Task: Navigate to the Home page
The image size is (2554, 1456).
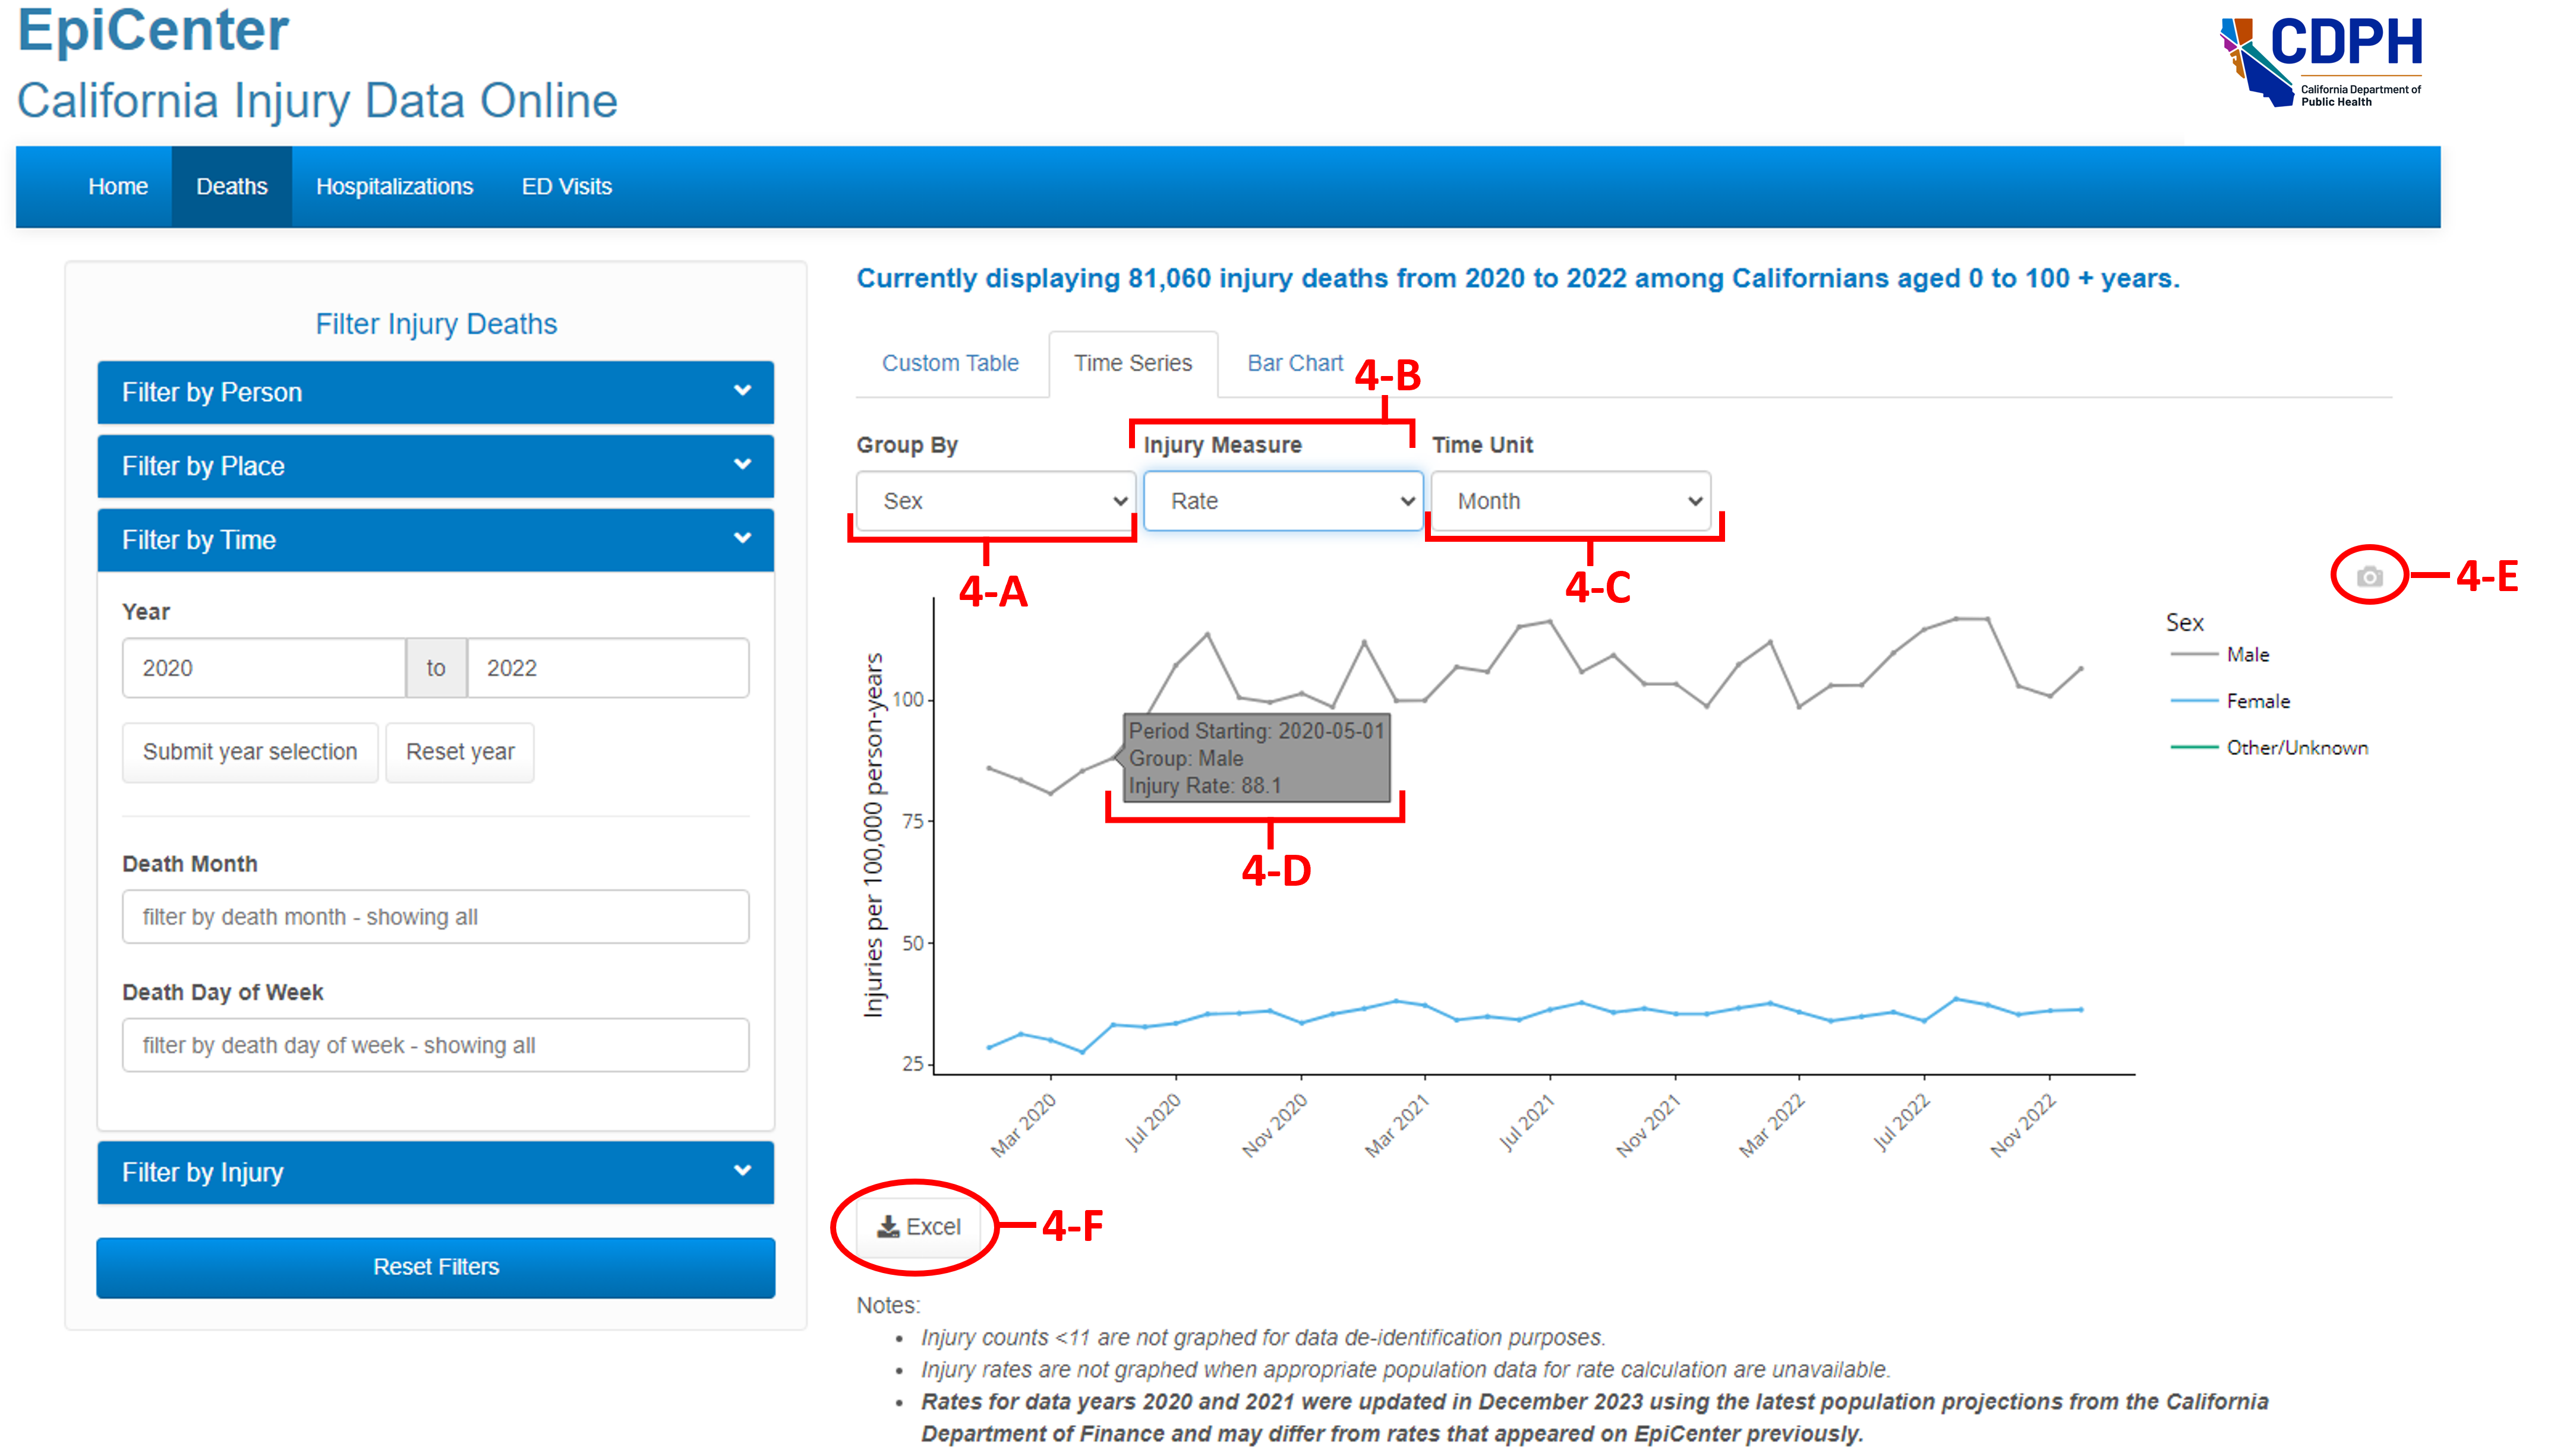Action: pyautogui.click(x=117, y=186)
